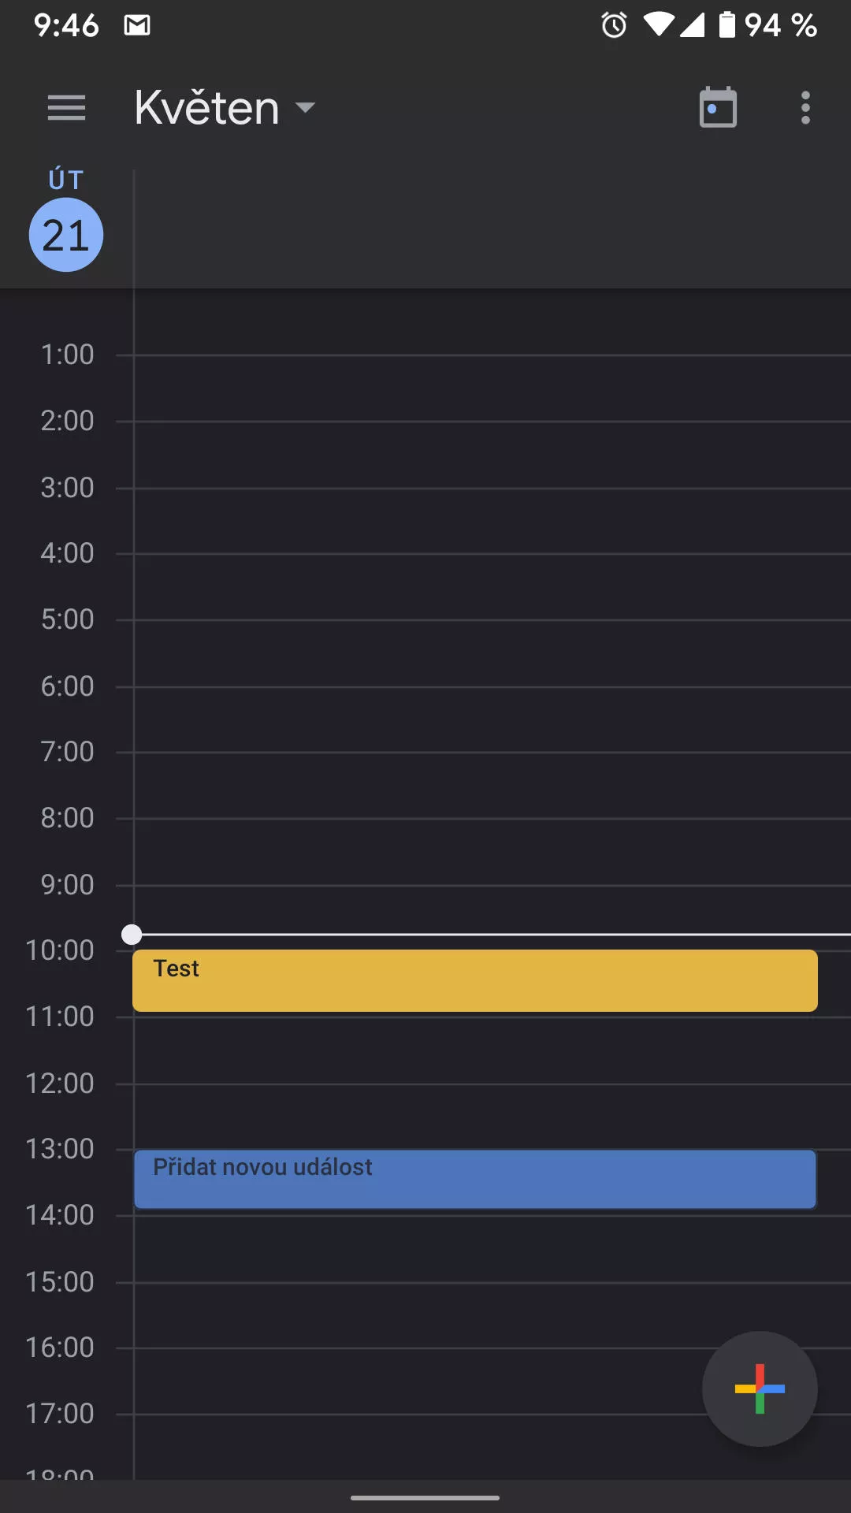Tap the battery status icon
Screen dimensions: 851x1513
point(727,24)
